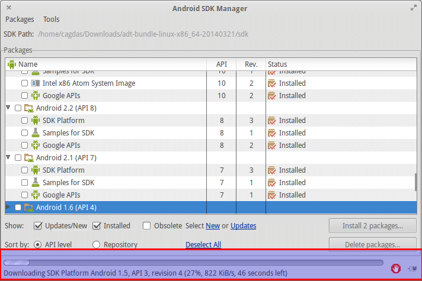This screenshot has height=281, width=422.
Task: Click Installed status icon for Google APIs API 10
Action: (272, 96)
